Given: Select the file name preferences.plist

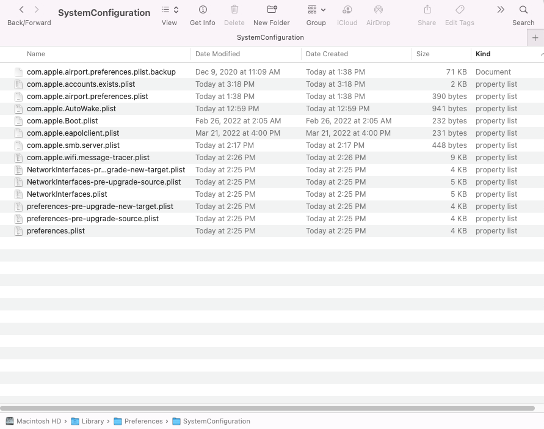Looking at the screenshot, I should [x=56, y=230].
